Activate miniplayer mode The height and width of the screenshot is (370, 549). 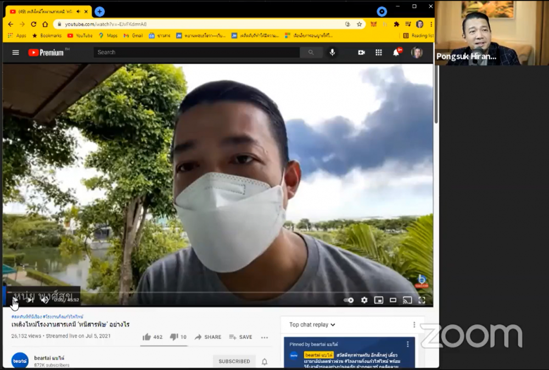click(x=378, y=300)
